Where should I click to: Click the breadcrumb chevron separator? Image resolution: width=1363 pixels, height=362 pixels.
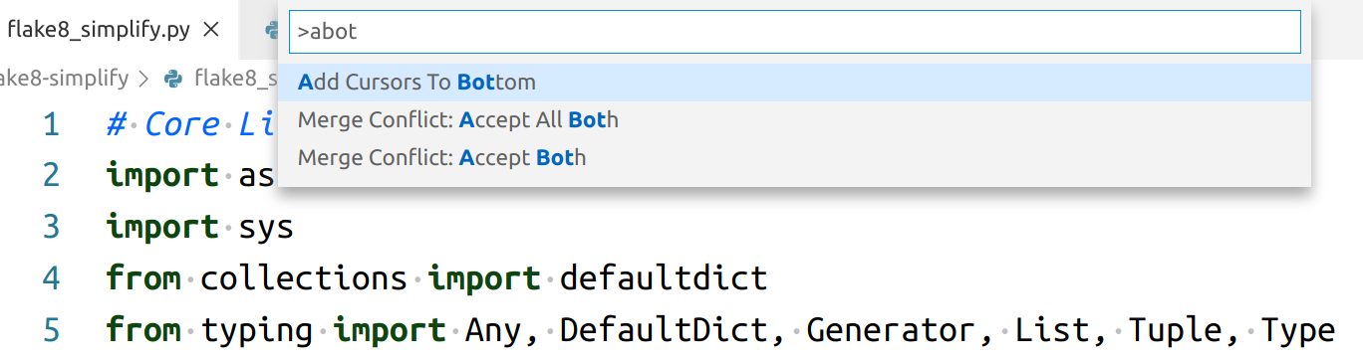pyautogui.click(x=144, y=78)
